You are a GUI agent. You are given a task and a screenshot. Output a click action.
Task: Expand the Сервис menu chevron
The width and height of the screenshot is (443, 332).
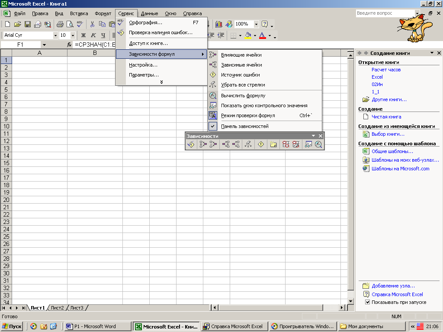161,82
